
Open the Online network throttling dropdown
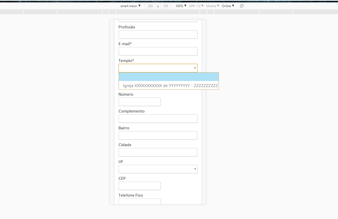click(228, 6)
